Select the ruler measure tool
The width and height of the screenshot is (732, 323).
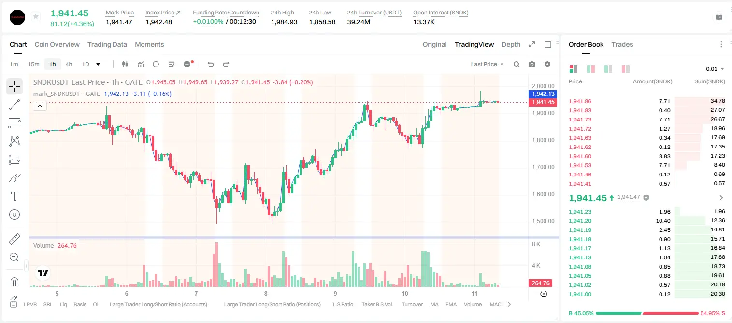[x=14, y=239]
